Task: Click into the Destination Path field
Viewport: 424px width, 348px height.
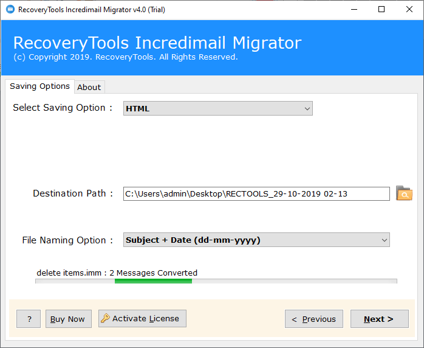Action: point(256,193)
